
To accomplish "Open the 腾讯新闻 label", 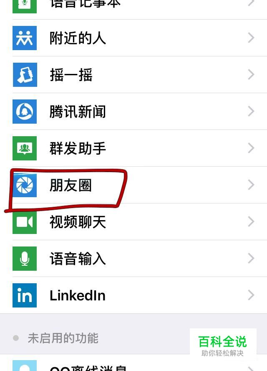I will 78,112.
